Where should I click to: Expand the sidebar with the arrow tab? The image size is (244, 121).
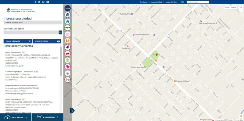coord(72,111)
